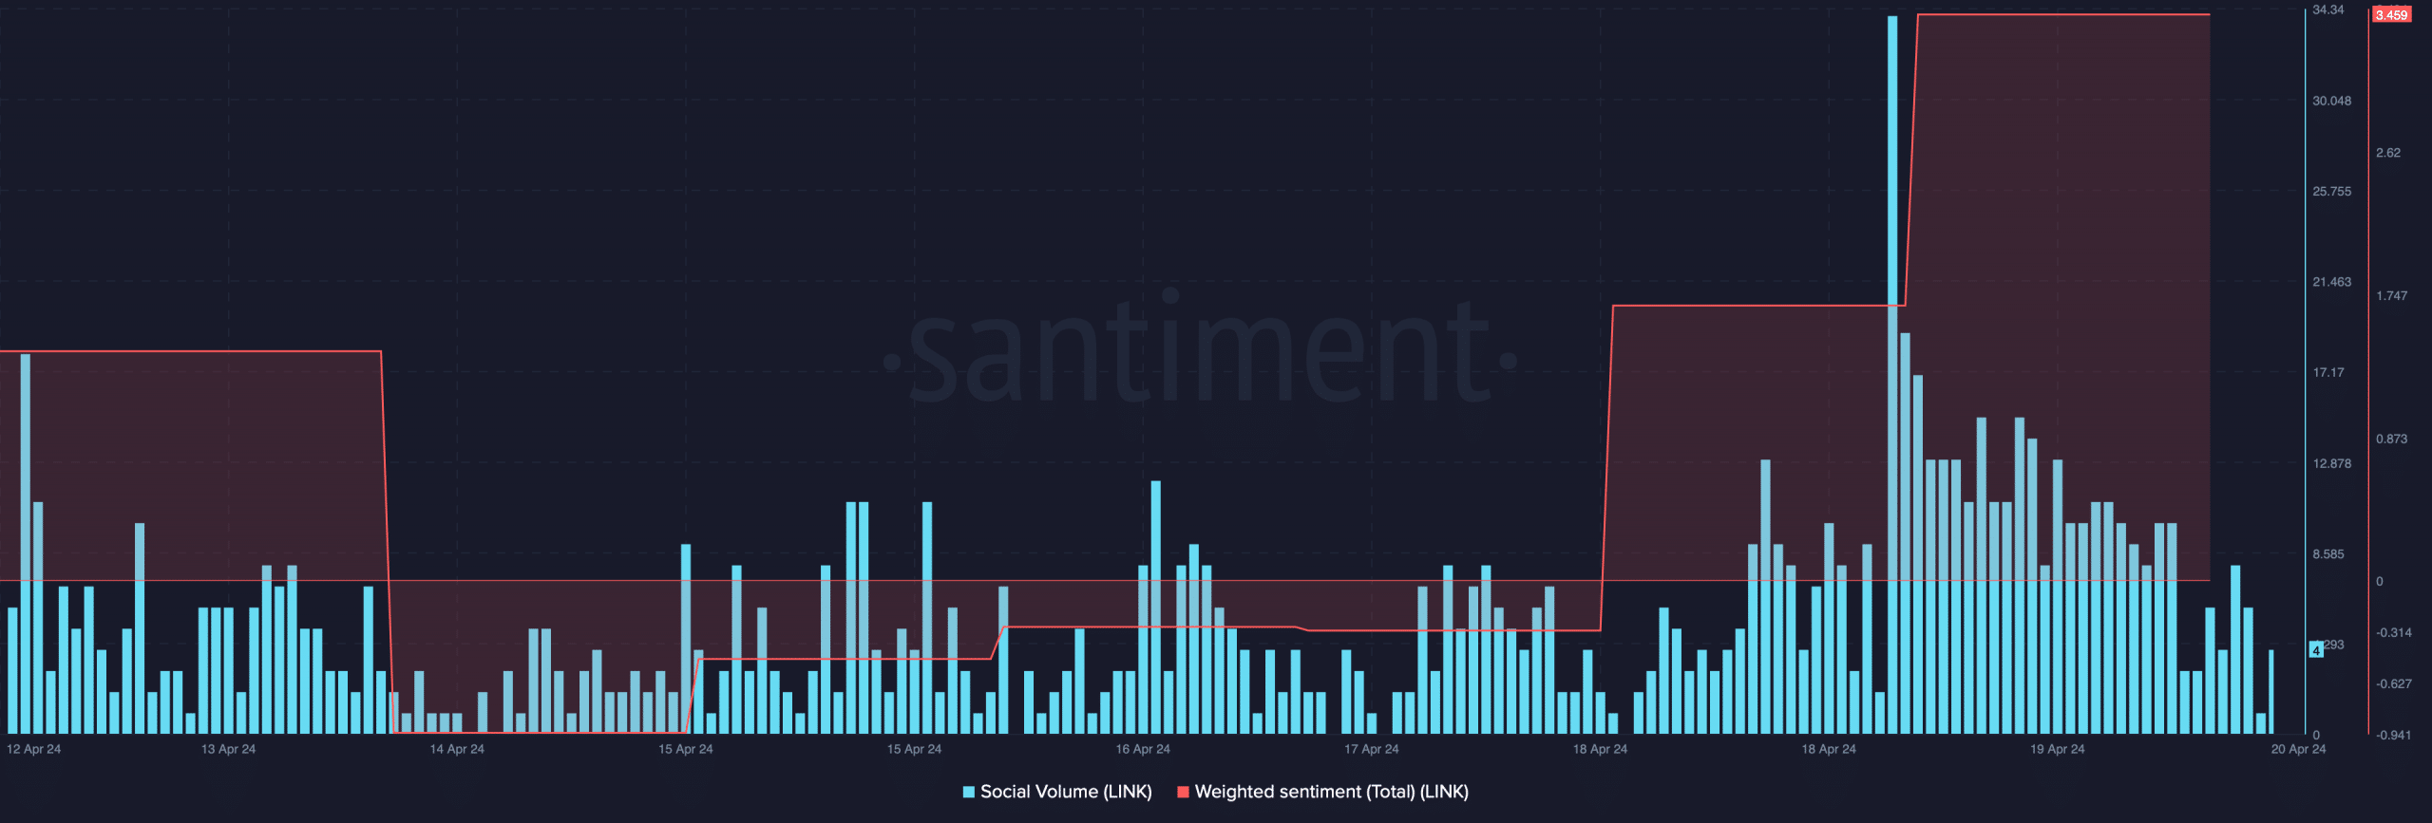Select the -0.941 sentiment axis value

click(x=2393, y=735)
